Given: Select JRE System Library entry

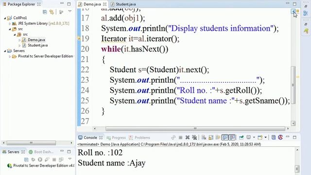Looking at the screenshot, I should pyautogui.click(x=44, y=23).
